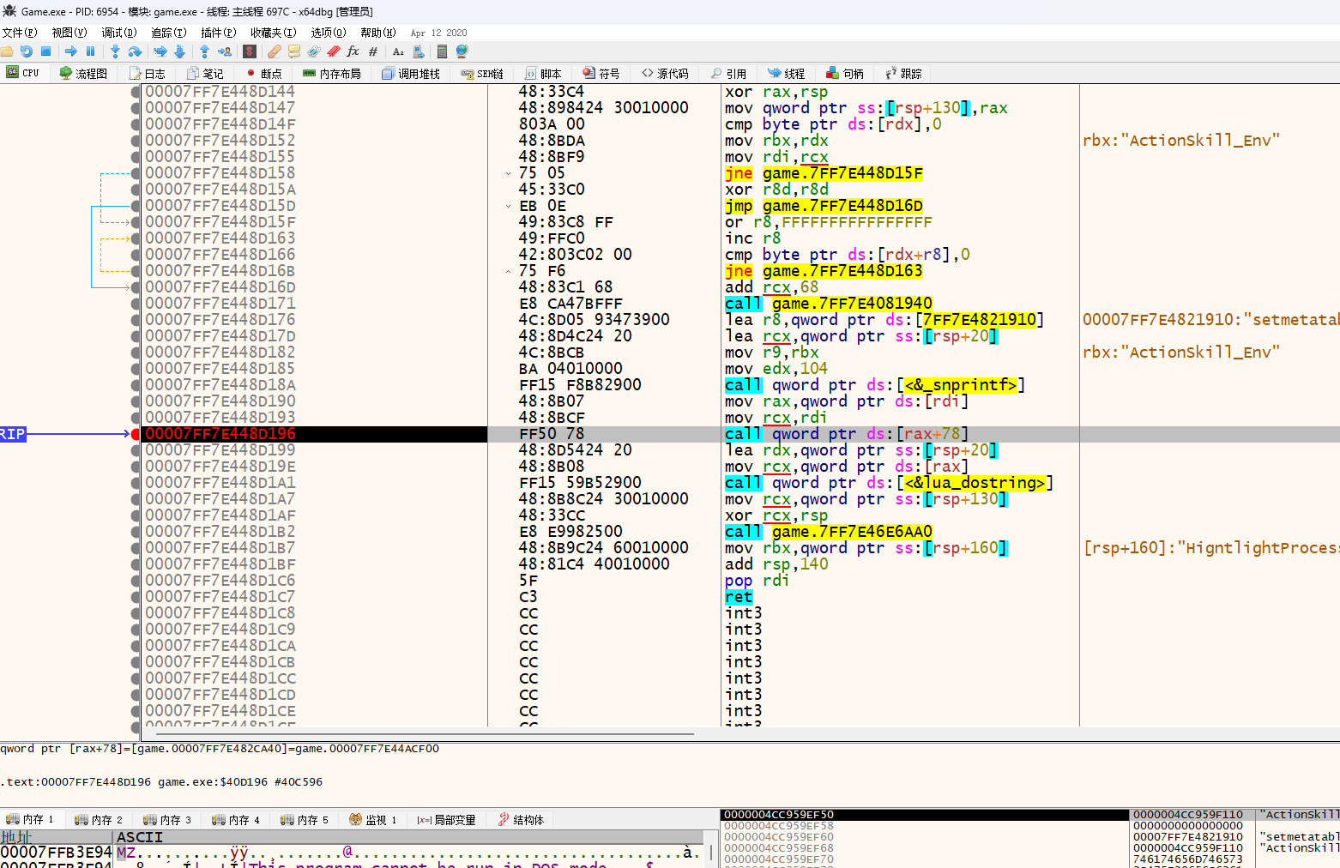Click the execute-till-return up arrow icon
Viewport: 1340px width, 868px height.
(204, 52)
